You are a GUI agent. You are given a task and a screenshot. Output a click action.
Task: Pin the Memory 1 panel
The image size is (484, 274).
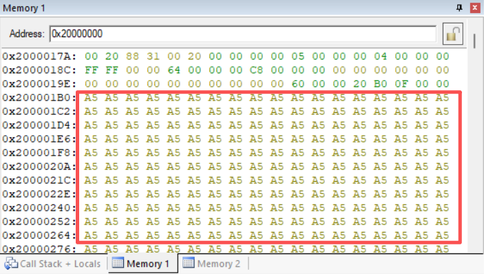tap(459, 8)
